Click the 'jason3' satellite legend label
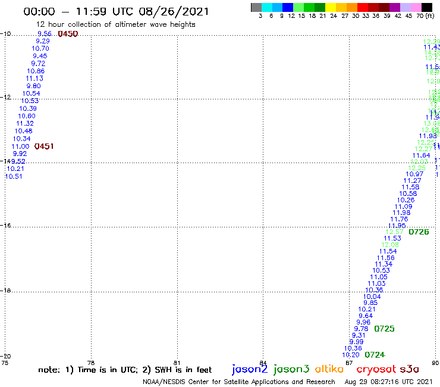The image size is (440, 387). (291, 369)
